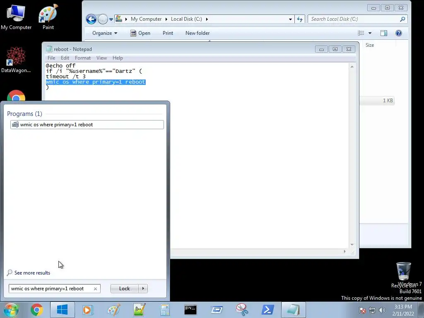Click Notepad vertical scrollbar up arrow
Screen dimensions: 424x318
(x=352, y=67)
